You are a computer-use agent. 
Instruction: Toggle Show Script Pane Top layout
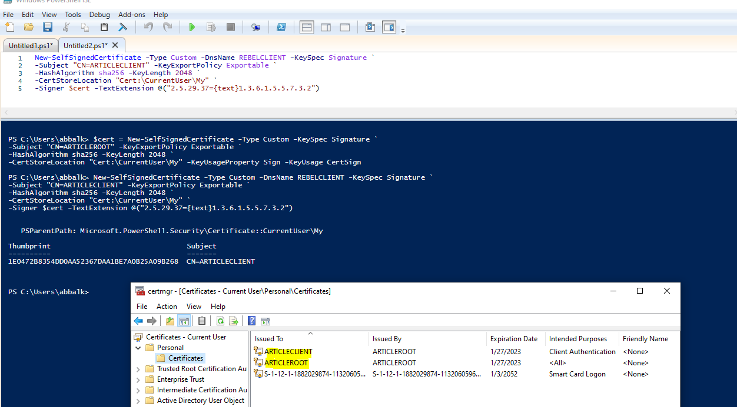click(x=307, y=27)
